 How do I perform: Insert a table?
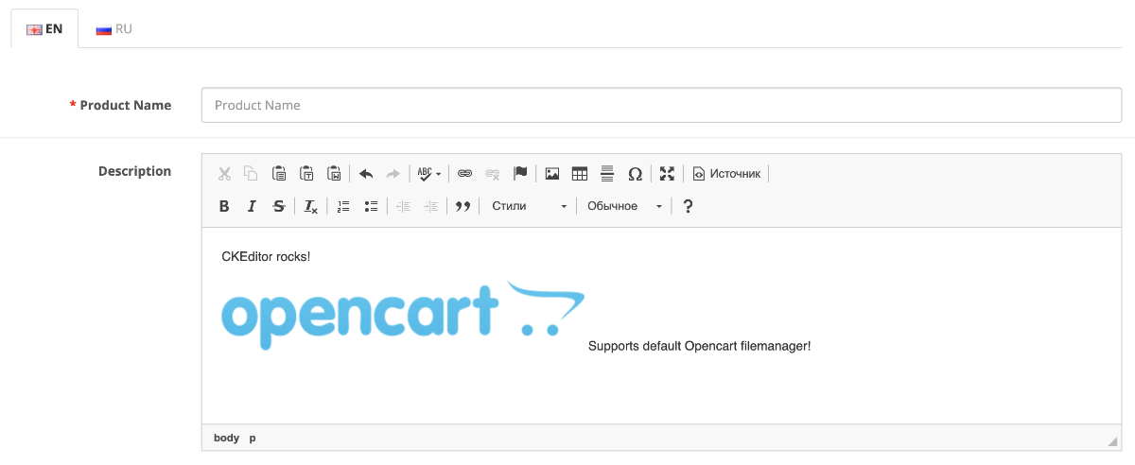coord(580,174)
